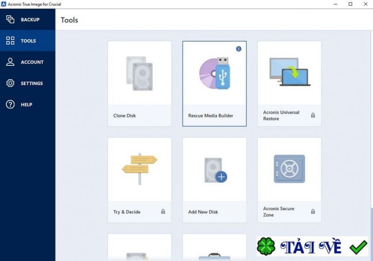The width and height of the screenshot is (373, 261).
Task: Click the Acronis Universal Restore computers icon
Action: [290, 72]
